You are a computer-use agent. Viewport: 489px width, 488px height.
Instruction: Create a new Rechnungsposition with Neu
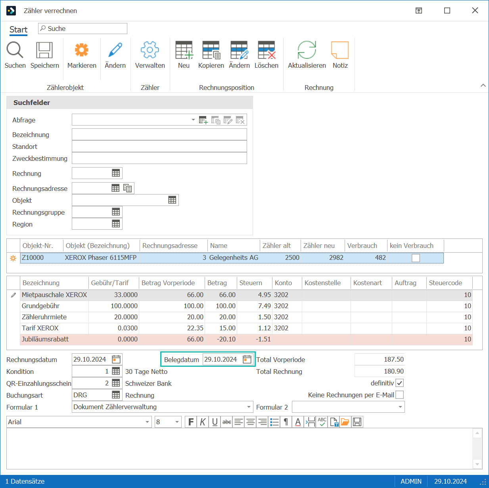[x=184, y=50]
